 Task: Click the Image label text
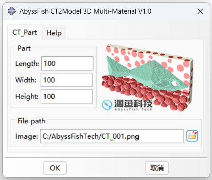(27, 136)
